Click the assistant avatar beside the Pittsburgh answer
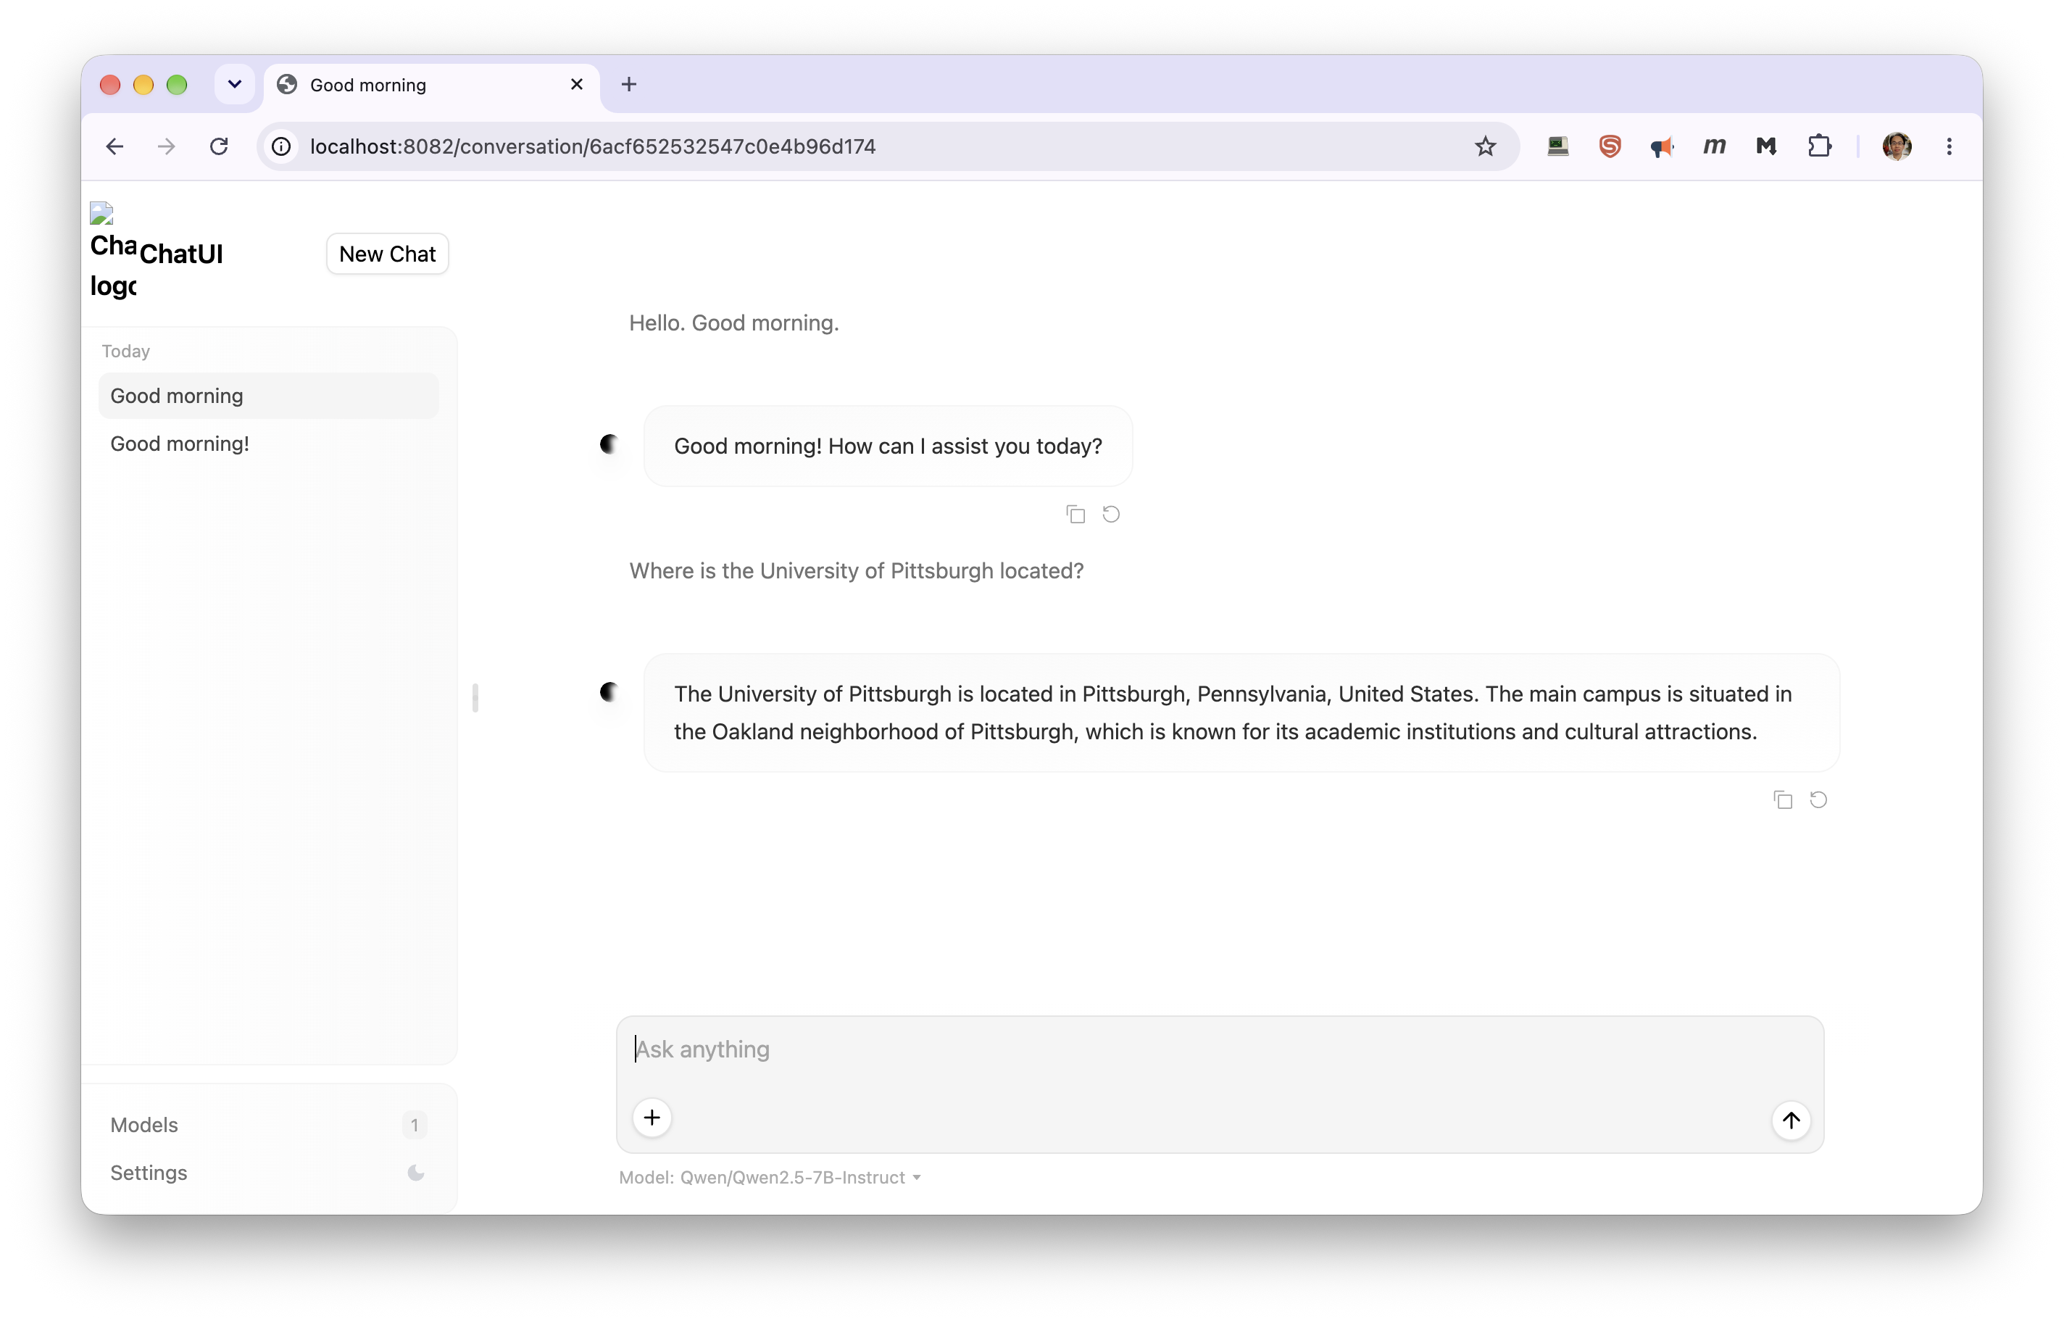 609,692
